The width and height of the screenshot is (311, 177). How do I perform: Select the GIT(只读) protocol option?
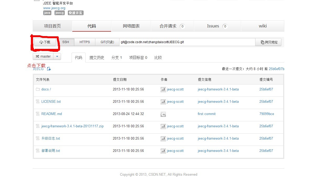click(107, 42)
